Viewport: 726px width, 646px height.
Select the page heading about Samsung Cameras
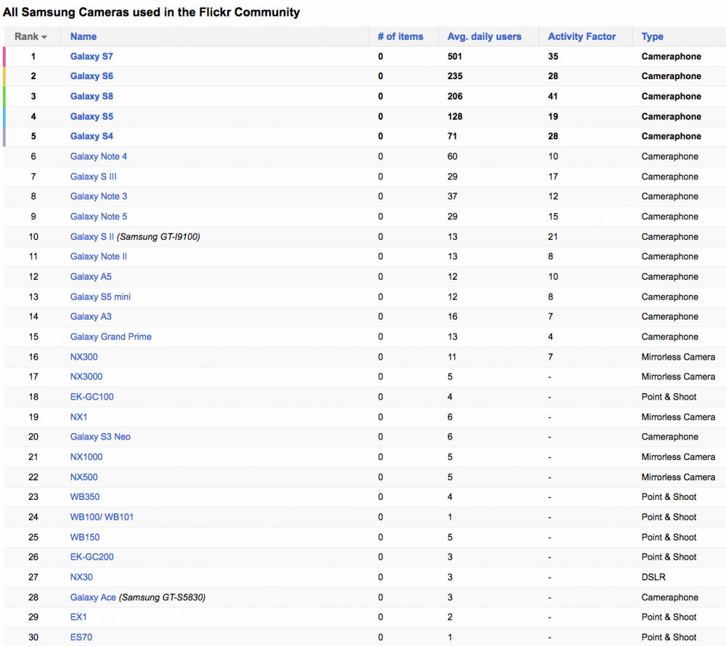(x=152, y=12)
